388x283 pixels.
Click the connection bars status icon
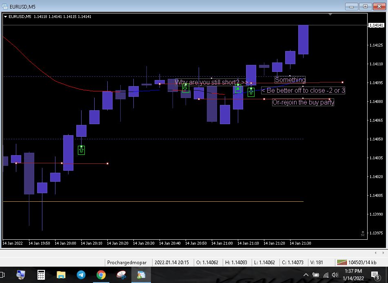pos(342,262)
